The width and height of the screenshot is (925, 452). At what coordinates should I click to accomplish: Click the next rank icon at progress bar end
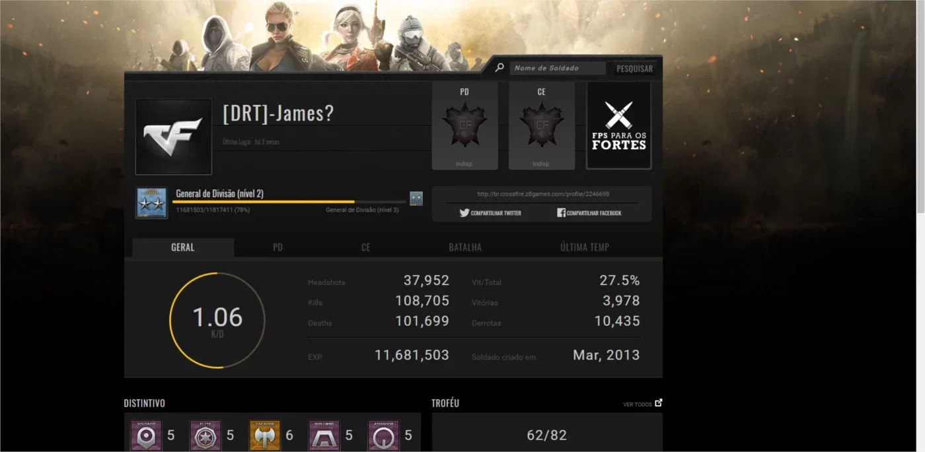pyautogui.click(x=416, y=199)
